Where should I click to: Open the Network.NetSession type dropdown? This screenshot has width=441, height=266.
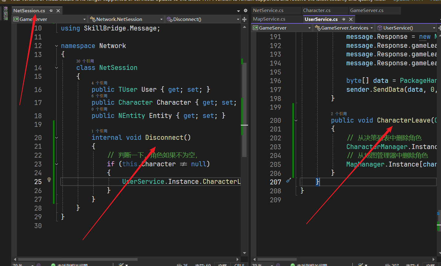tap(161, 19)
